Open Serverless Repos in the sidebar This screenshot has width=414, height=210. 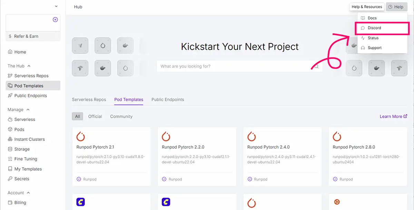pyautogui.click(x=31, y=76)
